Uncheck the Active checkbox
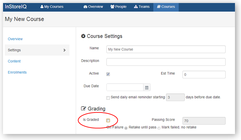Image resolution: width=241 pixels, height=140 pixels. [108, 74]
